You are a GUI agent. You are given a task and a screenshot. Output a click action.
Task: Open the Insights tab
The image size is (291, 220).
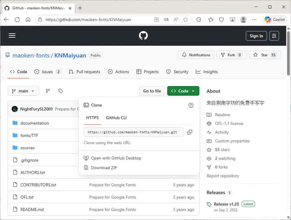[x=207, y=72]
